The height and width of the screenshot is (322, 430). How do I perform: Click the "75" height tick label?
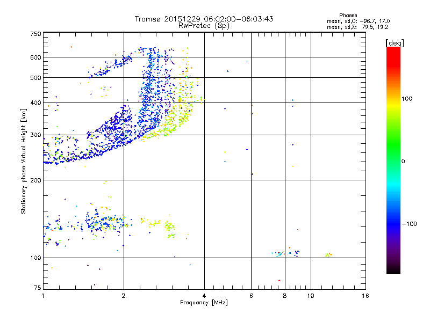pyautogui.click(x=38, y=288)
